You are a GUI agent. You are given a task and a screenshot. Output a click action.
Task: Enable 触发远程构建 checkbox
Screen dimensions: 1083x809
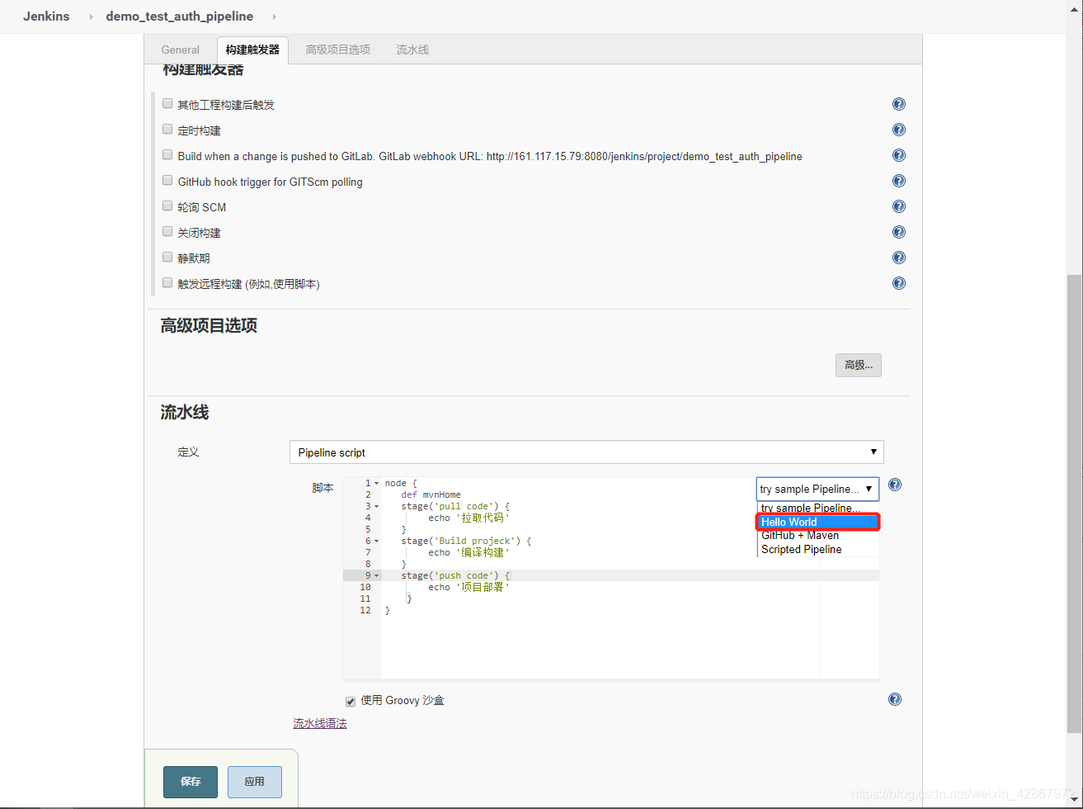[167, 283]
